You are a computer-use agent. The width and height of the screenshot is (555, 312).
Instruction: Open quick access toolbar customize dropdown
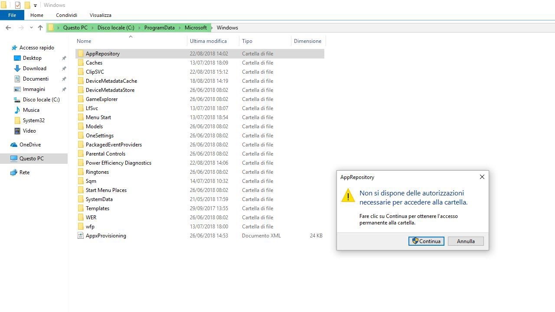coord(35,6)
